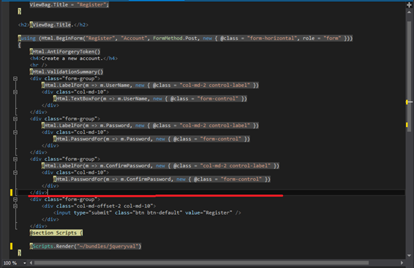Open the 100 % zoom level dropdown

25,263
